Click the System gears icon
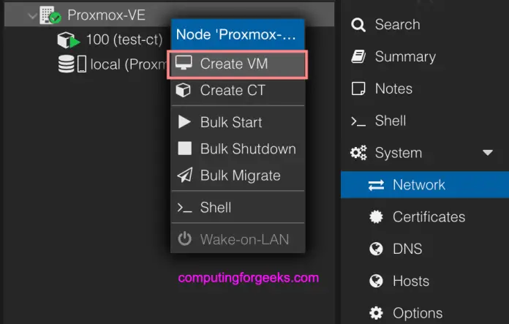The width and height of the screenshot is (509, 324). (358, 153)
